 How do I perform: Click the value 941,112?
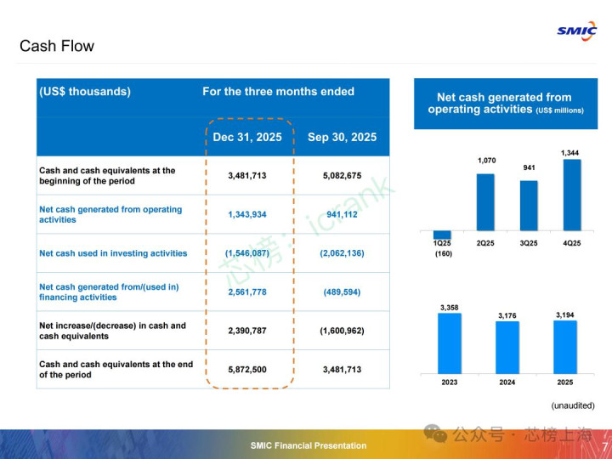click(x=343, y=214)
